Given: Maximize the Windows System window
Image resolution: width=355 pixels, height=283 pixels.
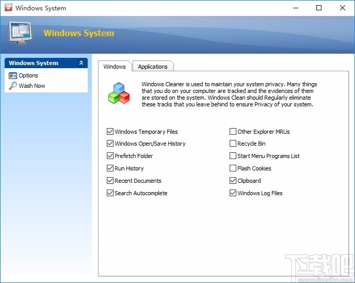Looking at the screenshot, I should [x=319, y=8].
